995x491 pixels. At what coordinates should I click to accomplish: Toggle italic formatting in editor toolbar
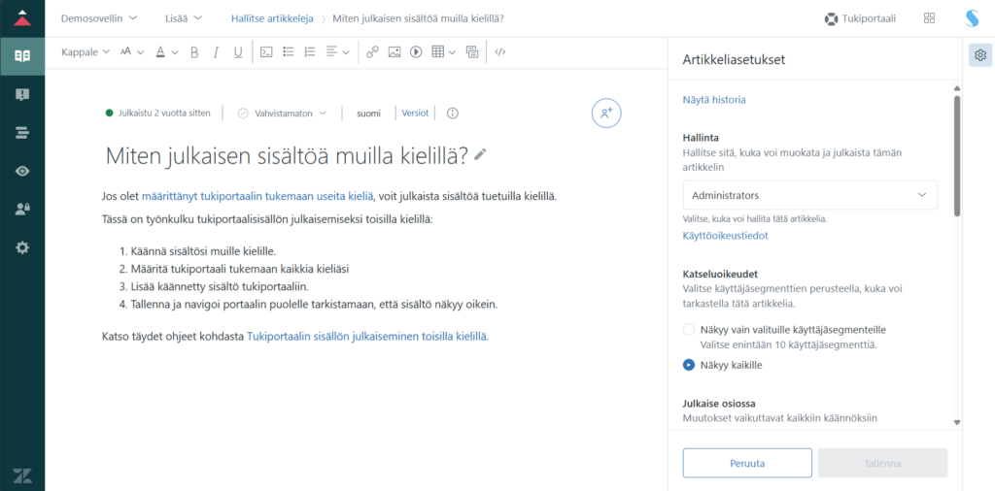click(x=216, y=52)
